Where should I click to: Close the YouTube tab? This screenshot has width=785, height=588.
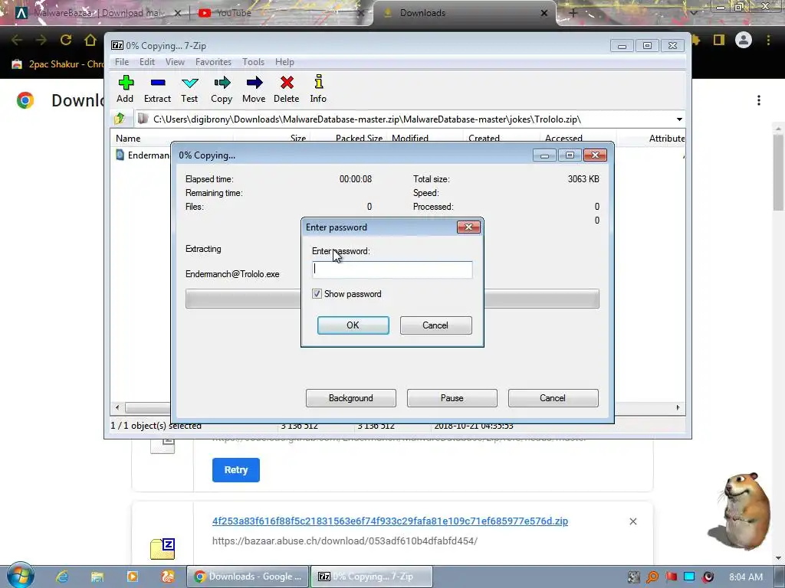[360, 13]
